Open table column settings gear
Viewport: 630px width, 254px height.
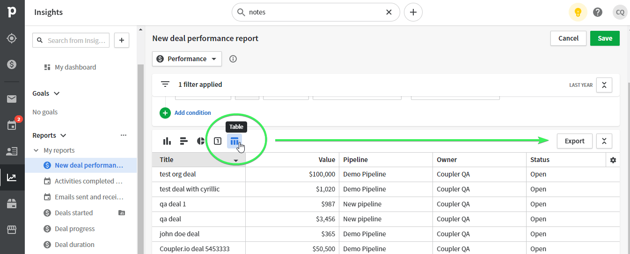[x=613, y=160]
